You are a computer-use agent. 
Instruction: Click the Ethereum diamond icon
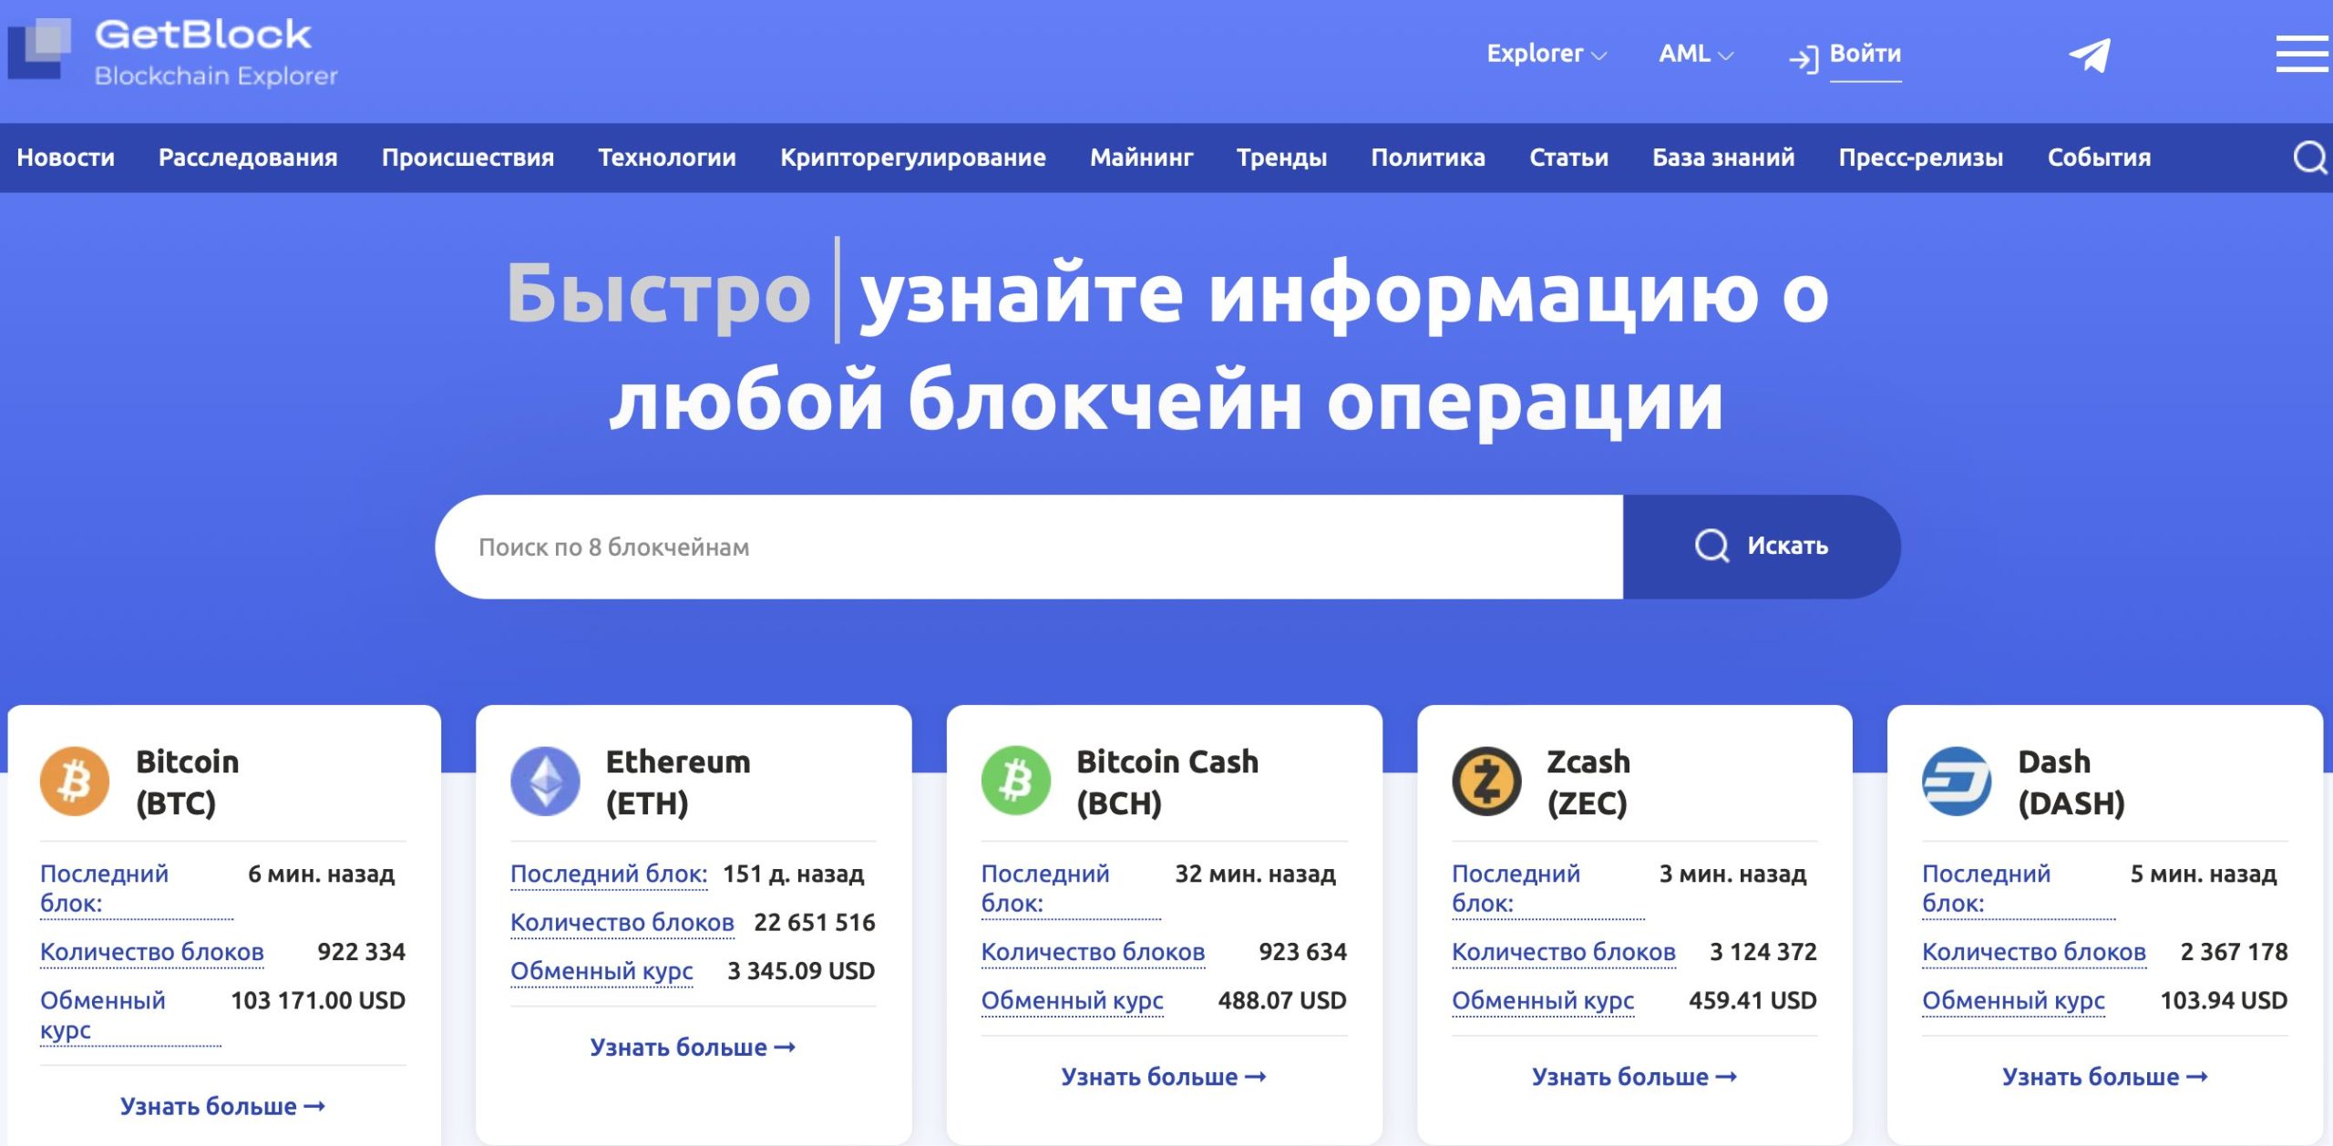click(x=545, y=782)
